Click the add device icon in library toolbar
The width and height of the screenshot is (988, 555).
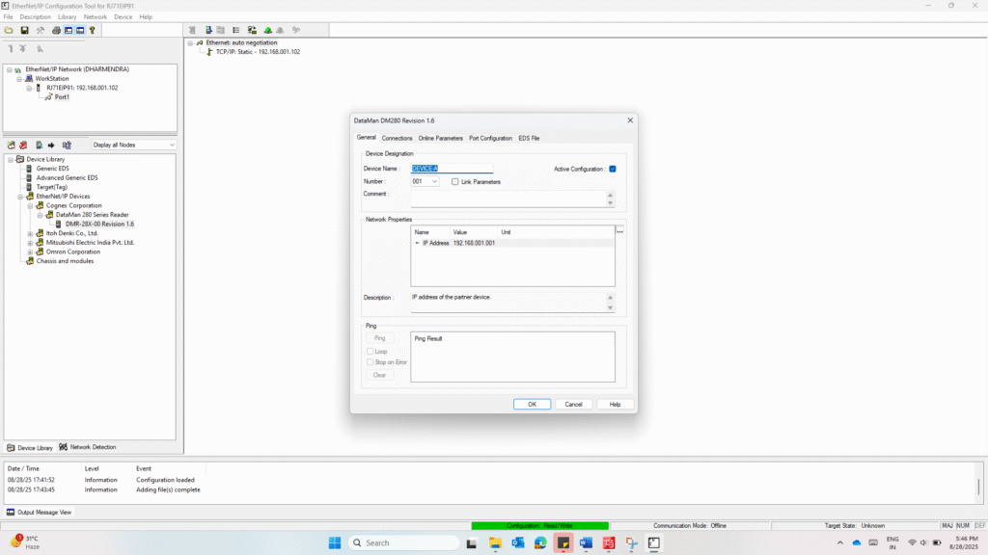click(x=12, y=145)
